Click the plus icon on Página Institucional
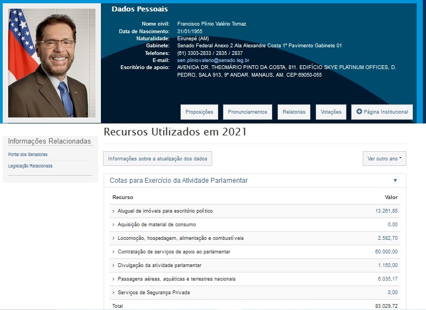This screenshot has height=310, width=426. (x=359, y=112)
